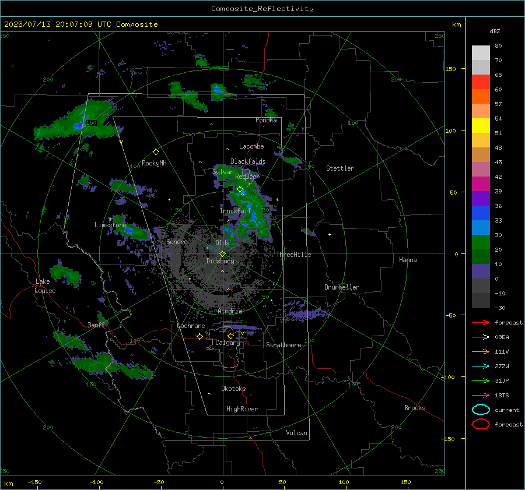Click the red forecast arrow in legend
Screen dimensions: 525x490
click(x=481, y=322)
